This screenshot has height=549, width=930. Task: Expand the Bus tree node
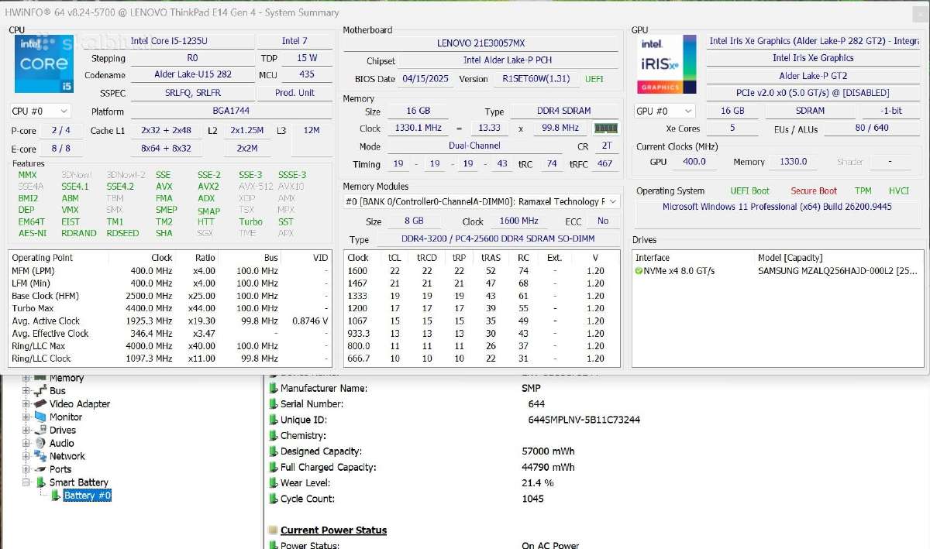(x=26, y=391)
